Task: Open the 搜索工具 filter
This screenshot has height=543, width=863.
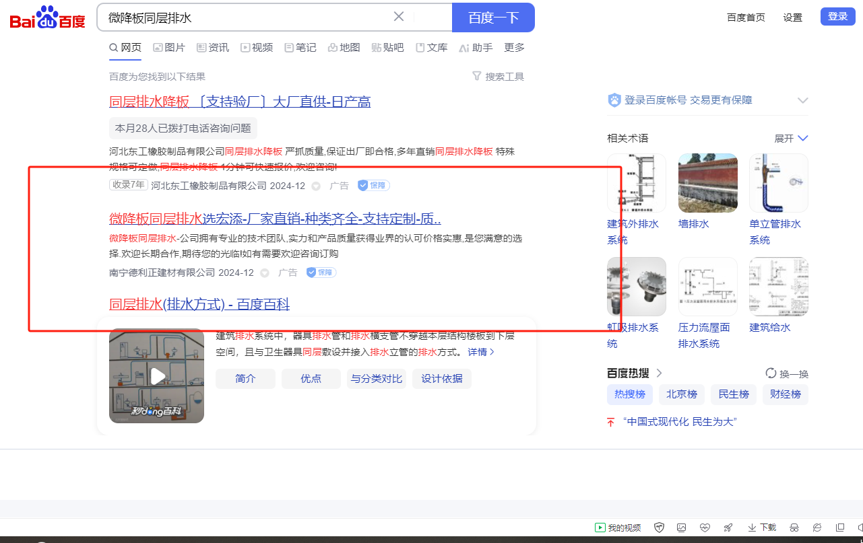Action: tap(498, 77)
